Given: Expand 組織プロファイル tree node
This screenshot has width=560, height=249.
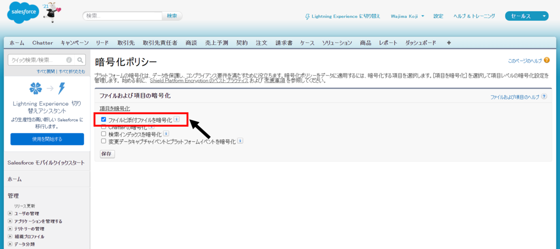Looking at the screenshot, I should (x=10, y=236).
